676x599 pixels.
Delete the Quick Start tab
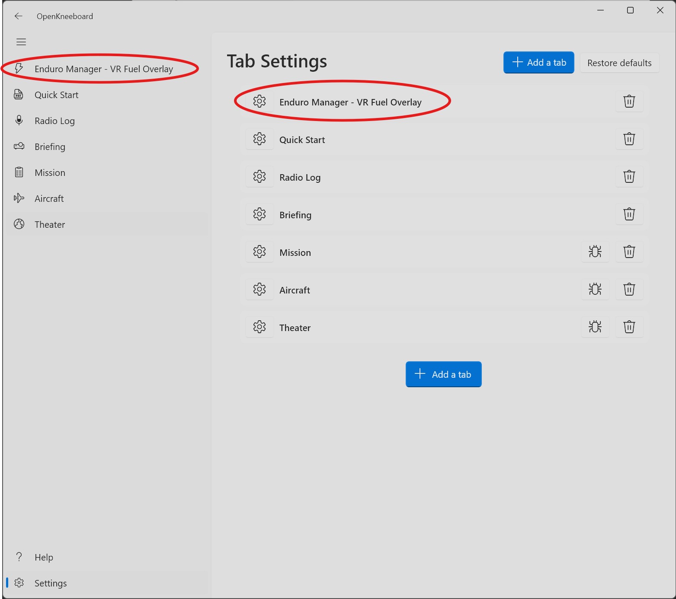[629, 139]
